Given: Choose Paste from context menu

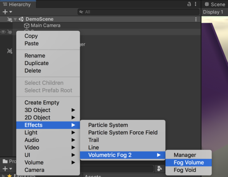Looking at the screenshot, I should 48,44.
